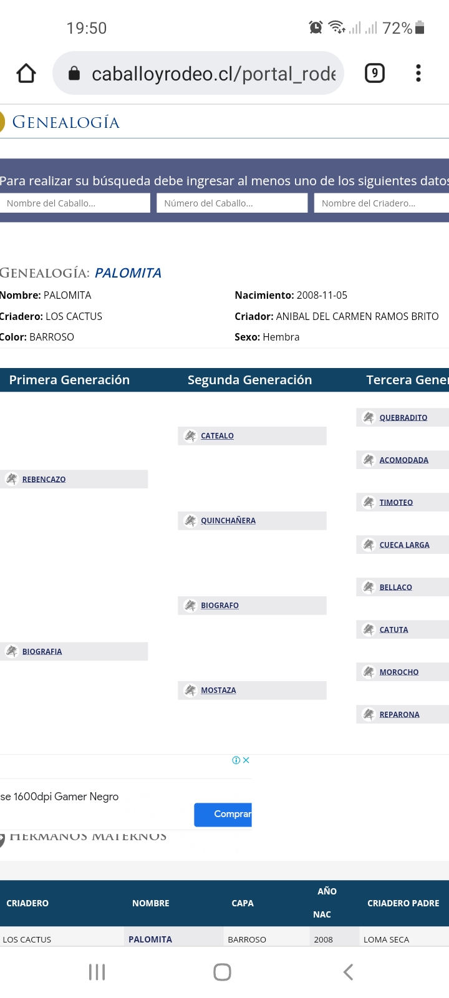Open the QUINCHAÑERA horse link

[x=228, y=521]
